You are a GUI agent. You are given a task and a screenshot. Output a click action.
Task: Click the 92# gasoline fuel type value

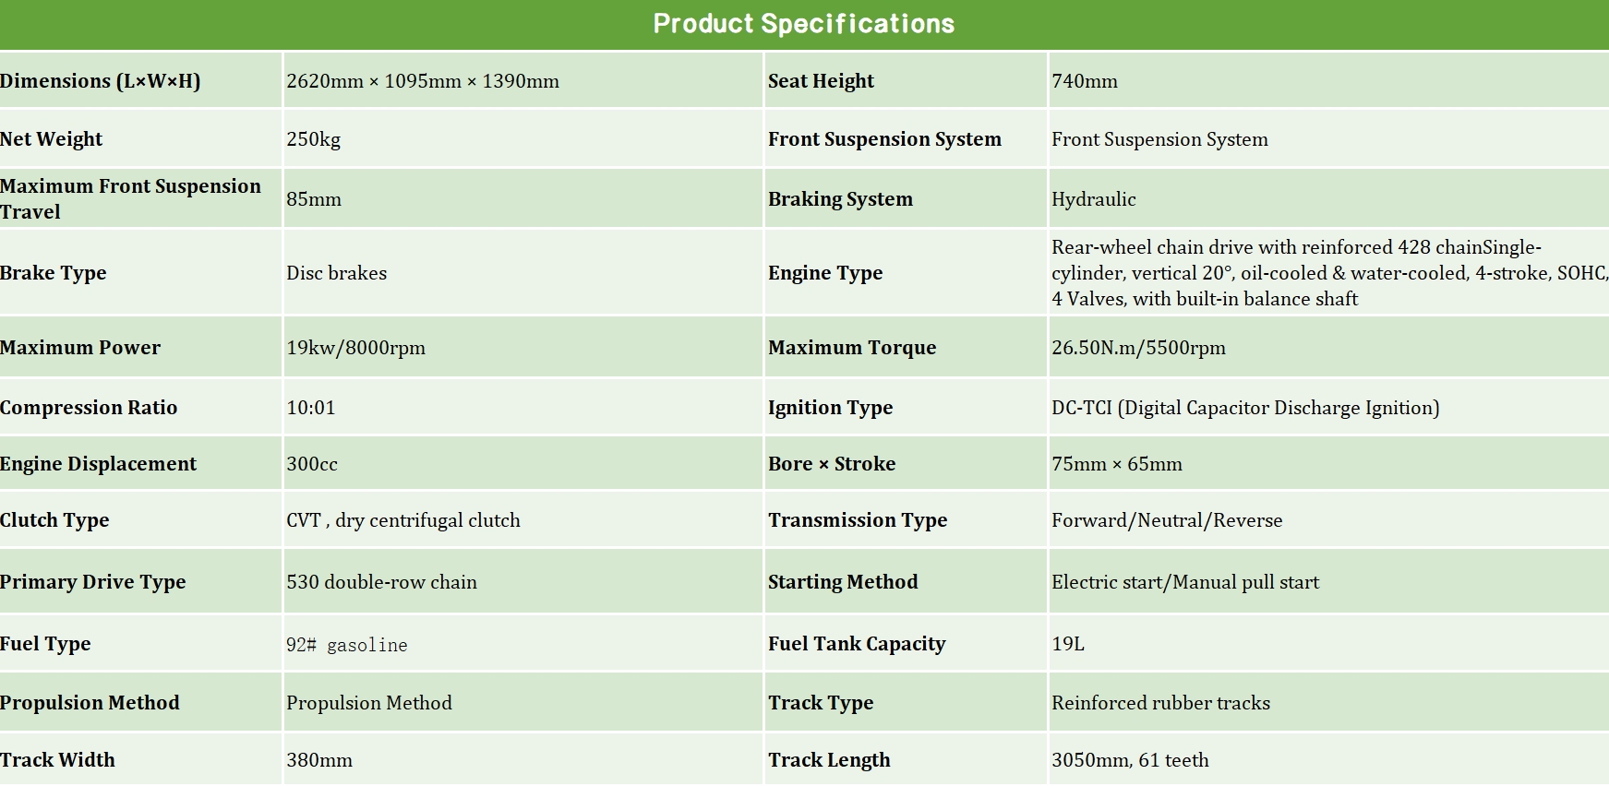click(x=347, y=645)
